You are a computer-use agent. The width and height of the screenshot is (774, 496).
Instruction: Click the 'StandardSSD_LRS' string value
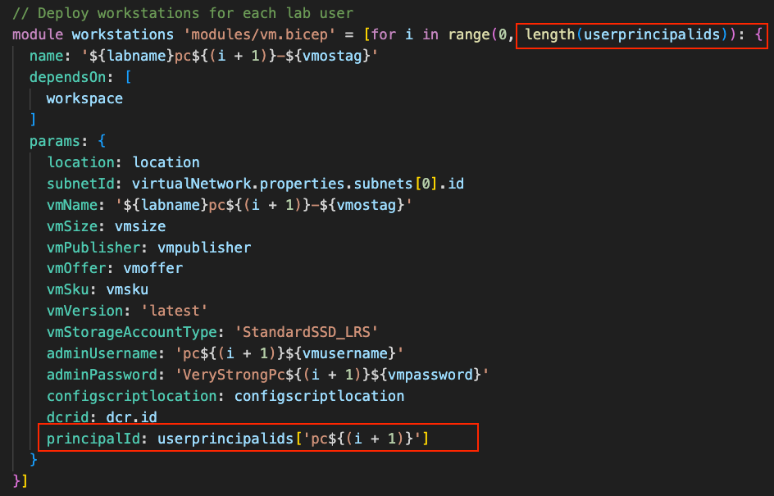coord(306,332)
